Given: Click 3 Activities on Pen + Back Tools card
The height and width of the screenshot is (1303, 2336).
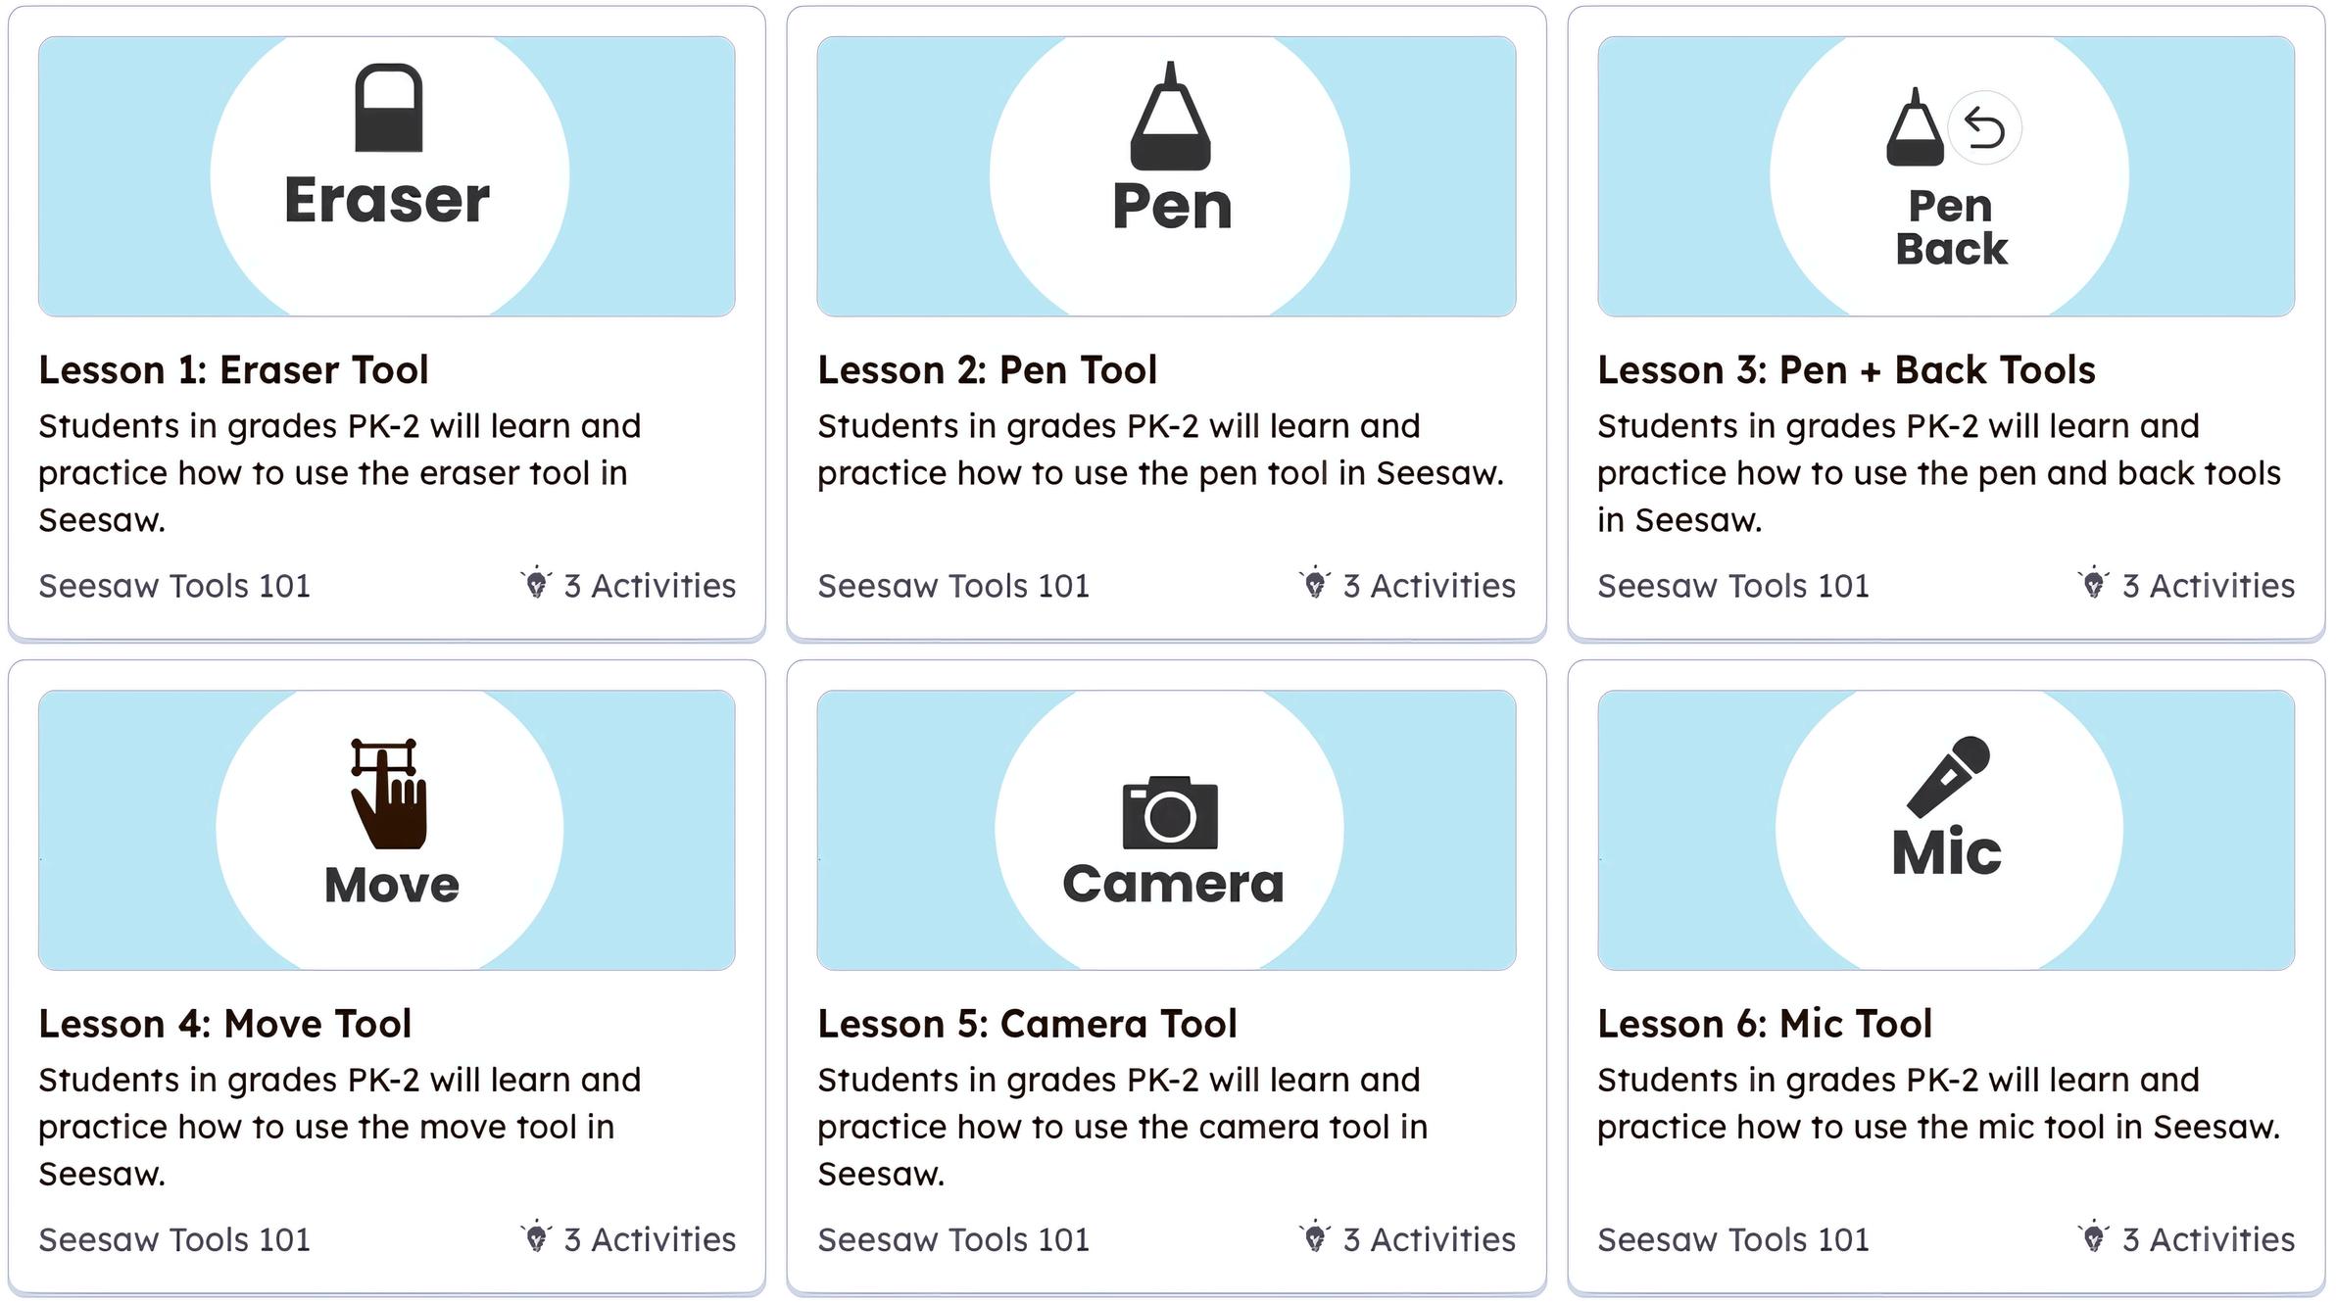Looking at the screenshot, I should click(x=2207, y=586).
